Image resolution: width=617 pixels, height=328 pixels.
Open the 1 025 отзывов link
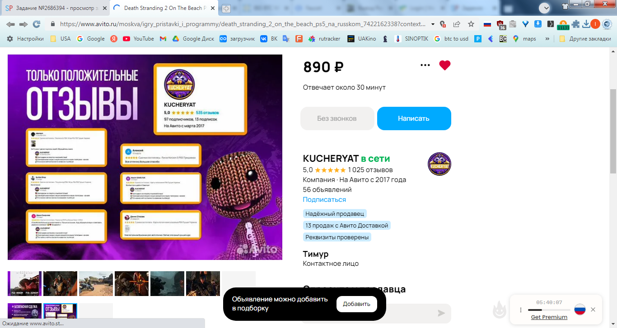(370, 170)
